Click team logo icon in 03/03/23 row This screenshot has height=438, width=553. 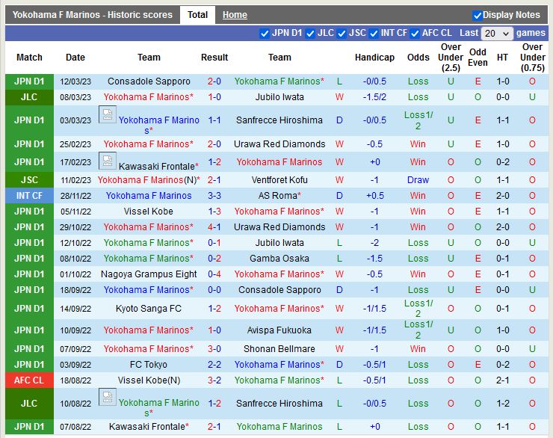(x=108, y=115)
